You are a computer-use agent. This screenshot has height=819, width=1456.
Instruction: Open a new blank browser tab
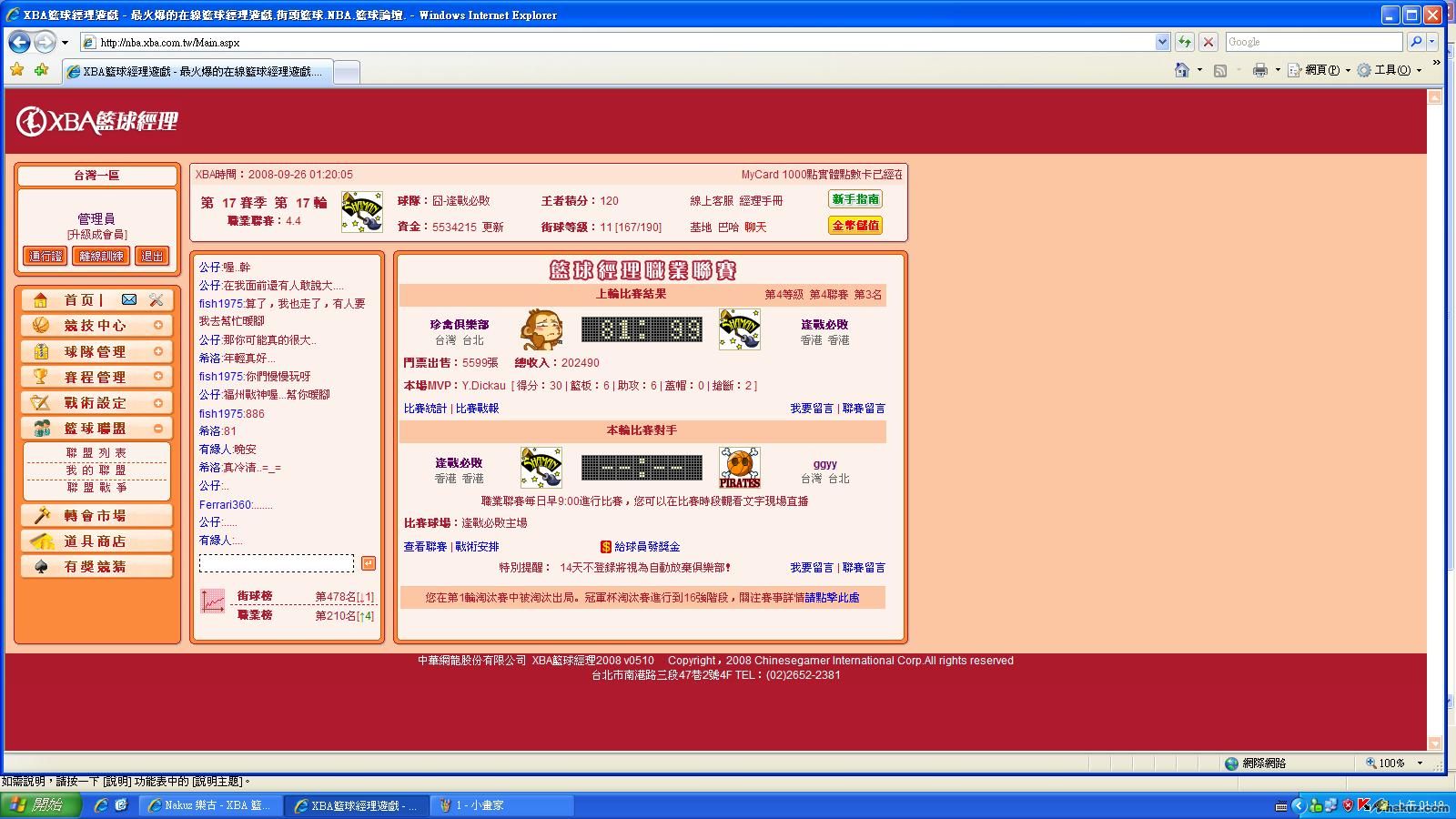point(347,72)
